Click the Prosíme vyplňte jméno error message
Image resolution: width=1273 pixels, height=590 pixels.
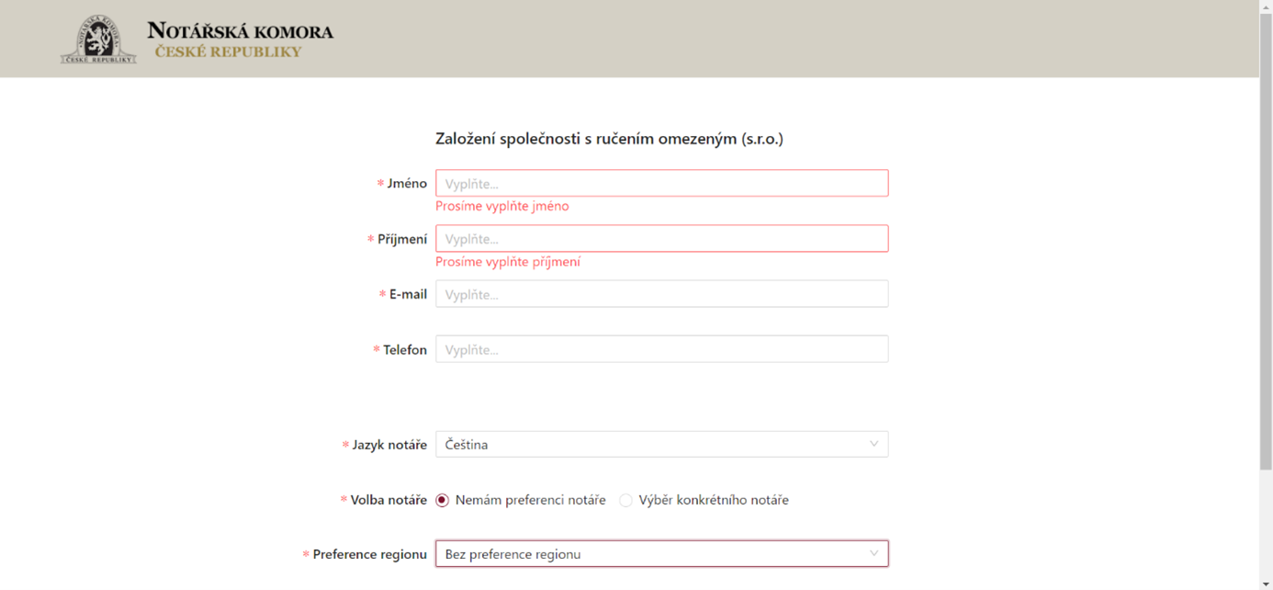coord(502,206)
